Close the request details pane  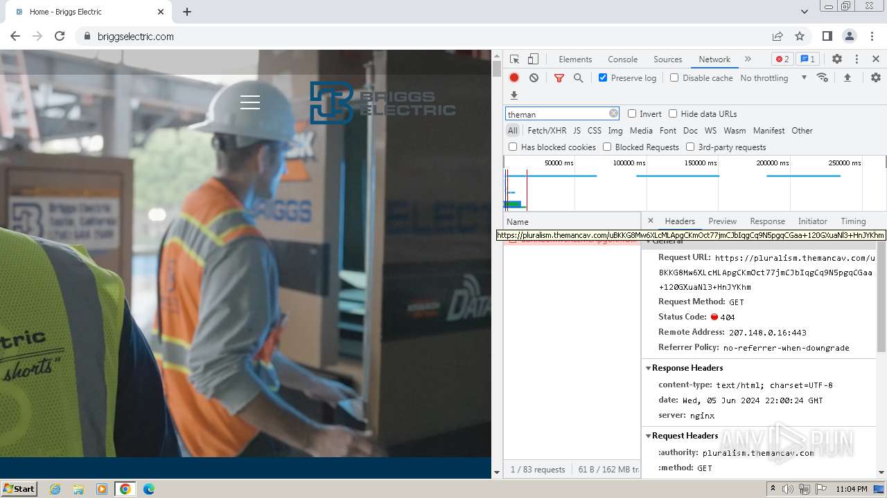click(x=650, y=221)
